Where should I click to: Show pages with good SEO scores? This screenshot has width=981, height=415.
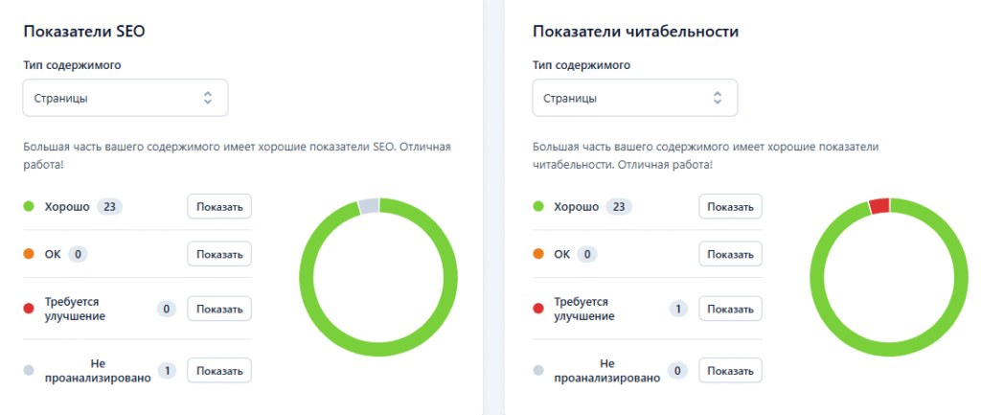tap(219, 206)
